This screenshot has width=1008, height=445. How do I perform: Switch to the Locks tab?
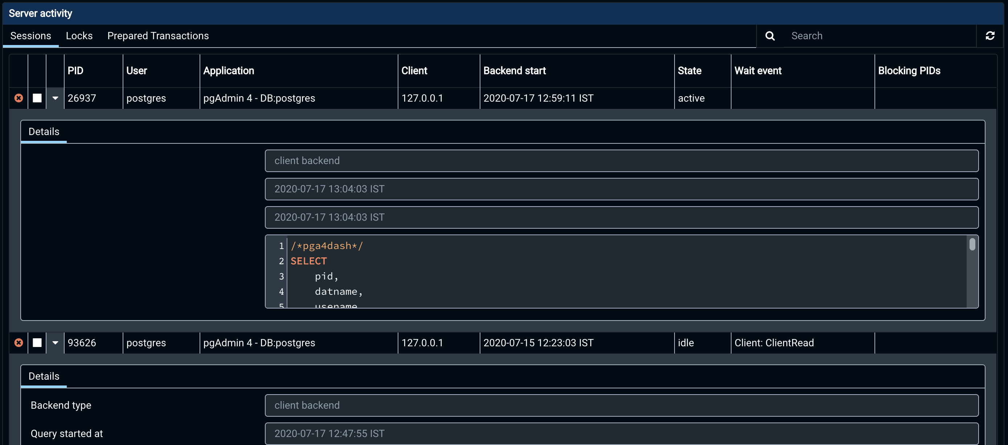tap(79, 36)
